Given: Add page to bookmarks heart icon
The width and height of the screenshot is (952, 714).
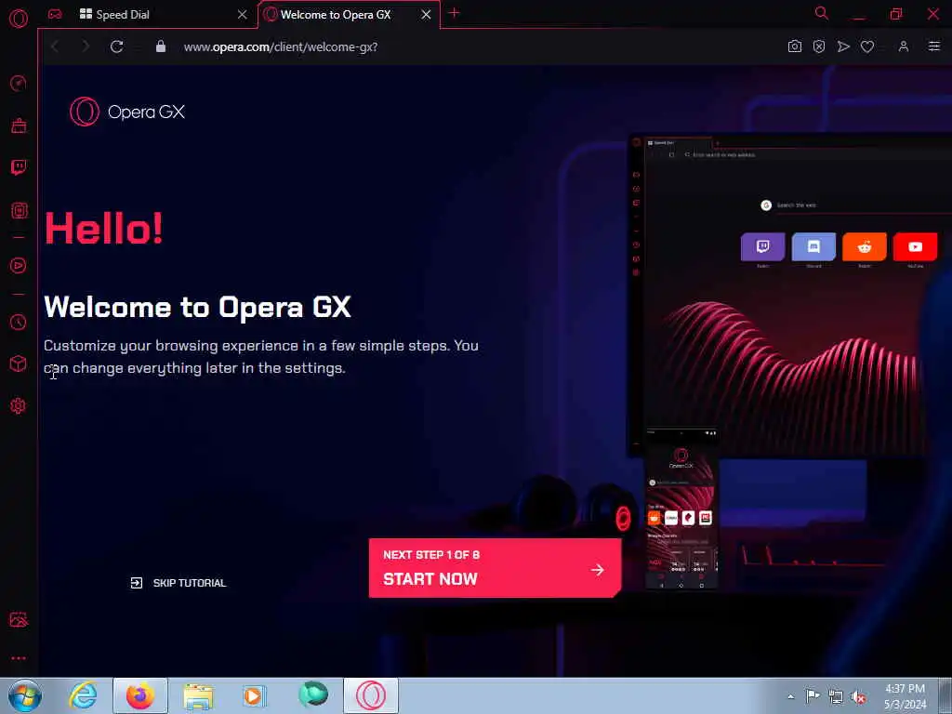Looking at the screenshot, I should pos(867,46).
